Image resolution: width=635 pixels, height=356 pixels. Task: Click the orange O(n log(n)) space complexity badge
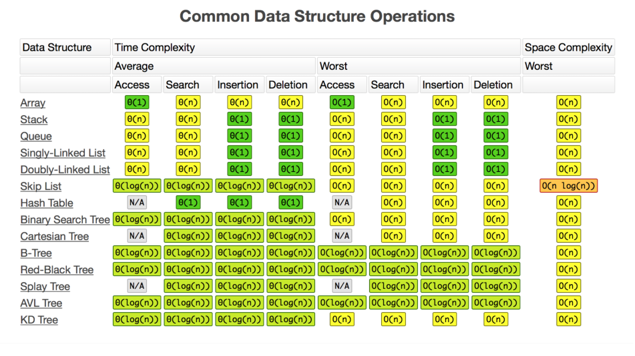point(569,186)
